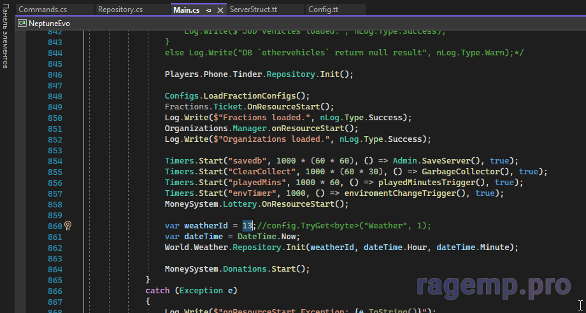This screenshot has width=586, height=313.
Task: Open the Config.tt tab
Action: coord(324,10)
